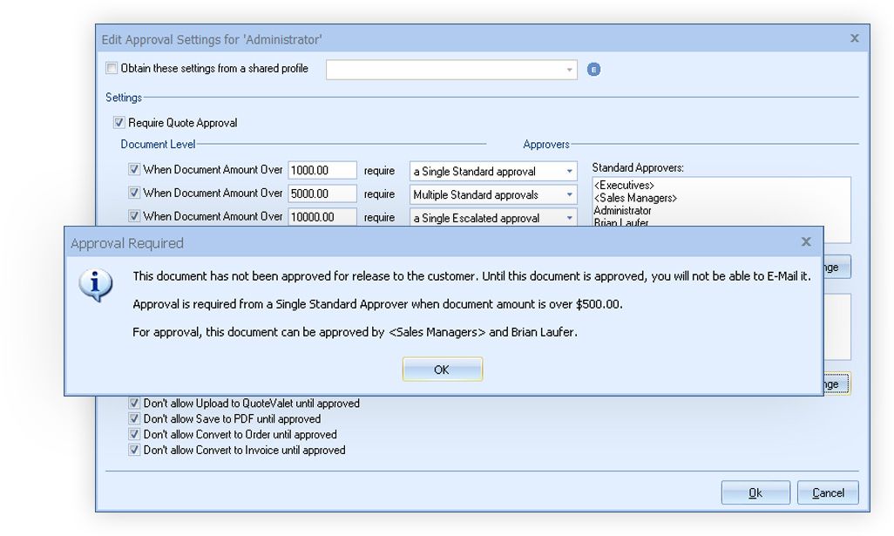The image size is (894, 536).
Task: Disable 'Don't allow Save to PDF until approved'
Action: click(134, 419)
